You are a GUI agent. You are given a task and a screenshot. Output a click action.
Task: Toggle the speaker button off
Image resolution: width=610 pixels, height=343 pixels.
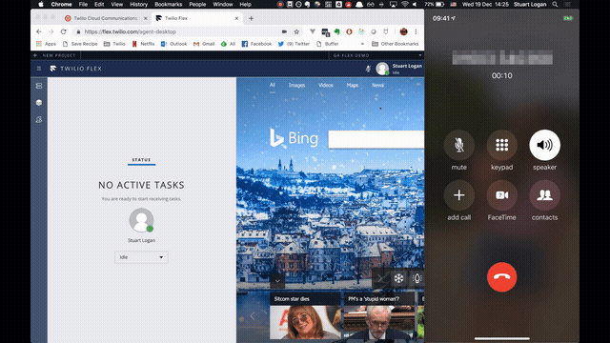544,145
